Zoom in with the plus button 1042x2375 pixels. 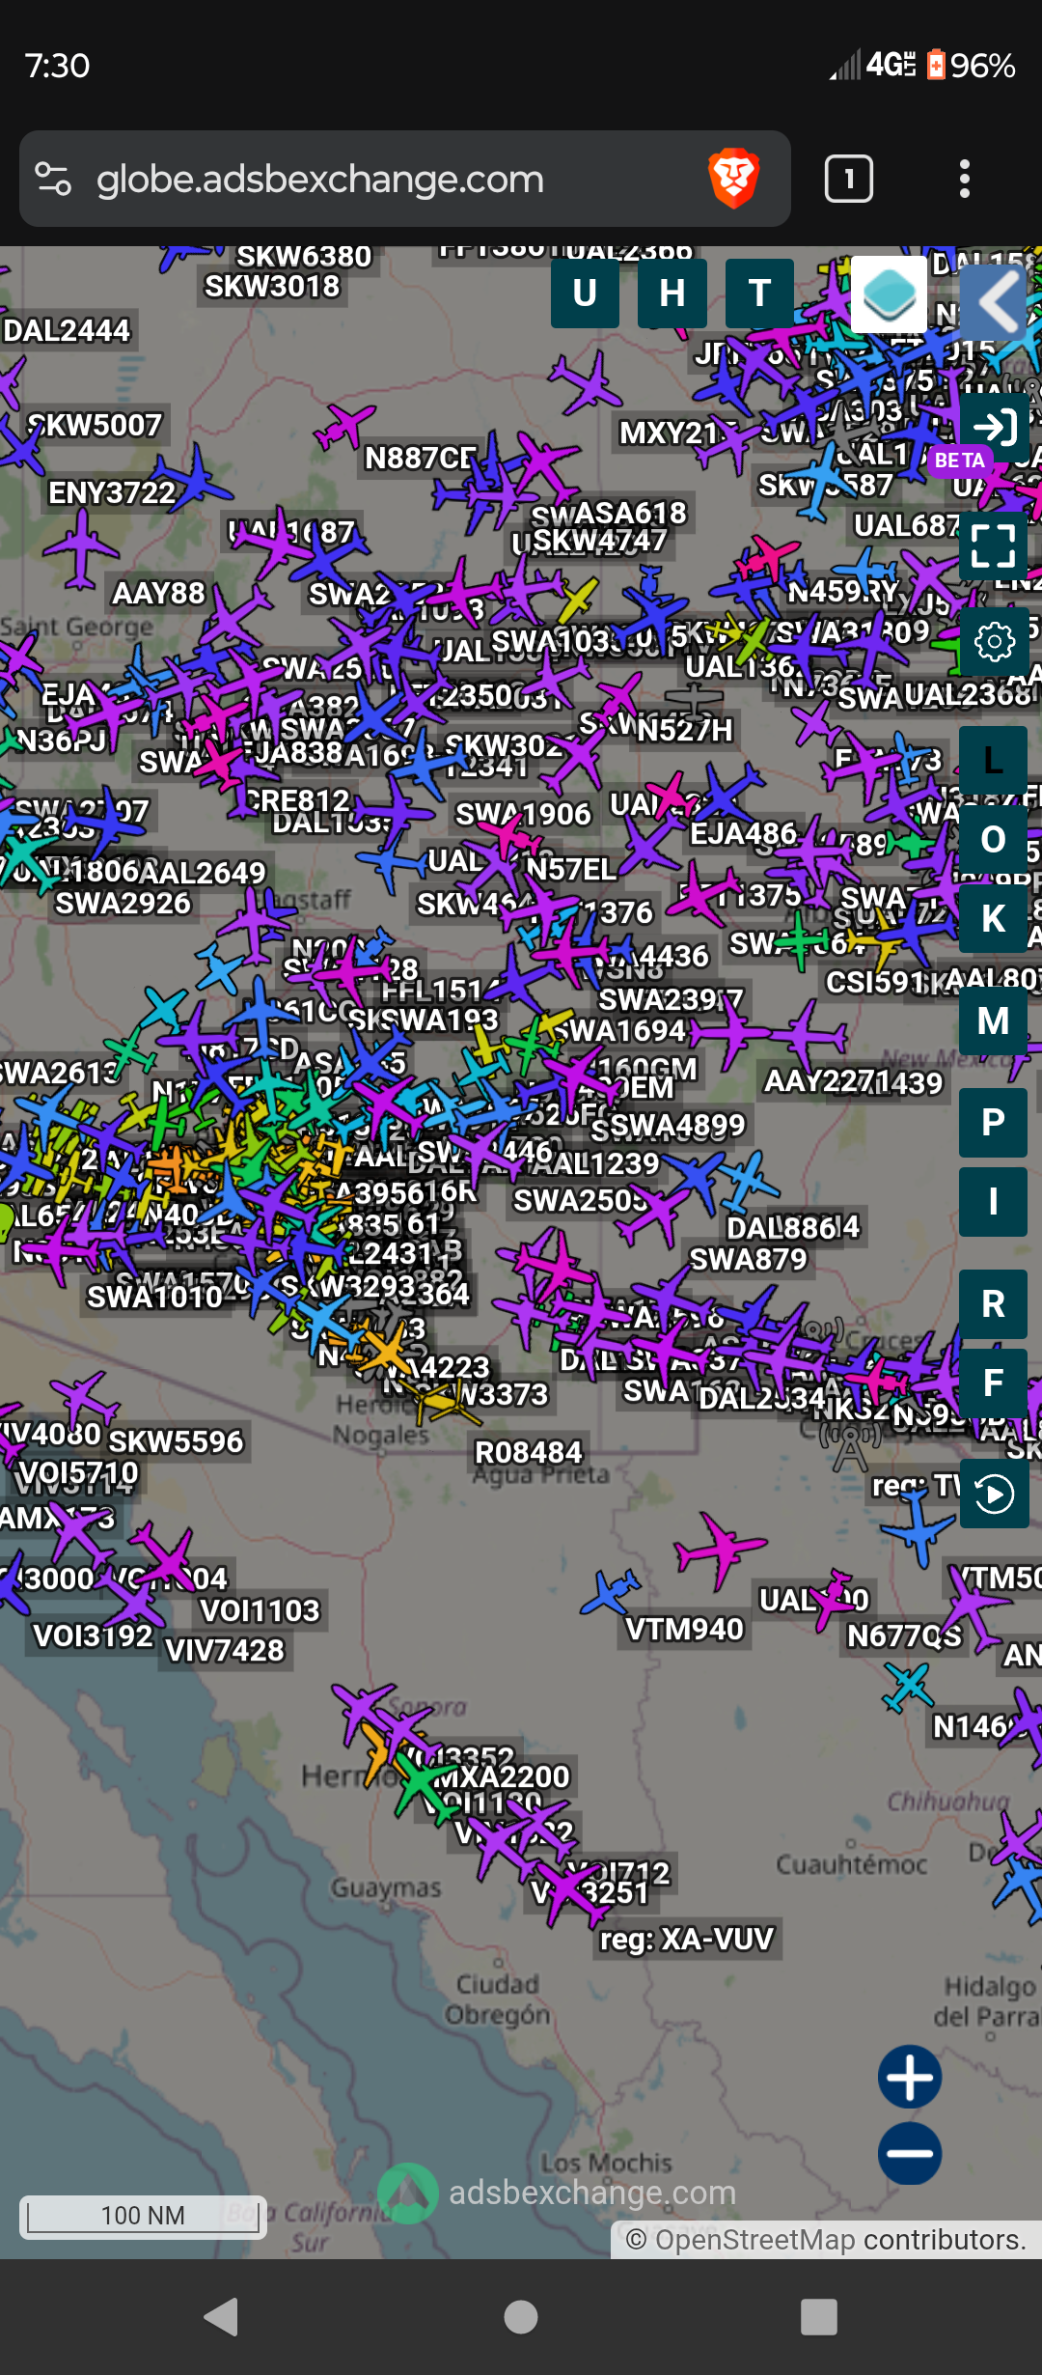(x=910, y=2077)
